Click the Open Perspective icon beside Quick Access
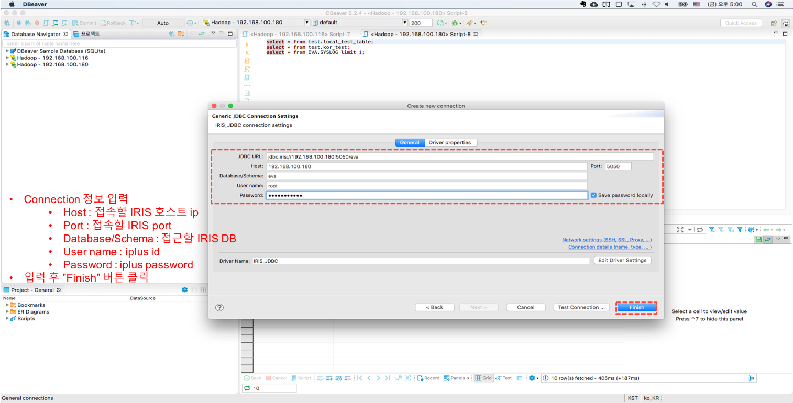793x403 pixels. click(x=774, y=23)
